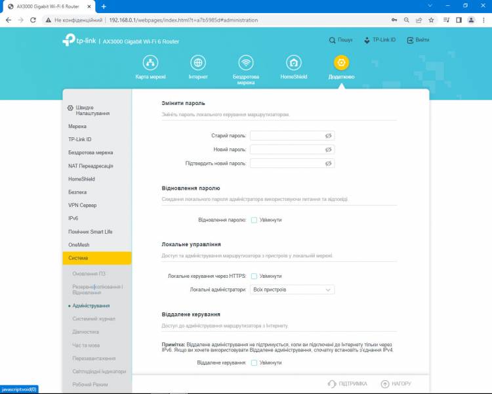Enable Локальне керування через HTTPS checkbox
This screenshot has width=492, height=394.
tap(254, 276)
